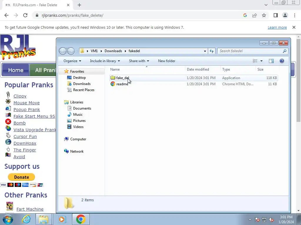
Task: Click the Donate button
Action: (x=21, y=177)
